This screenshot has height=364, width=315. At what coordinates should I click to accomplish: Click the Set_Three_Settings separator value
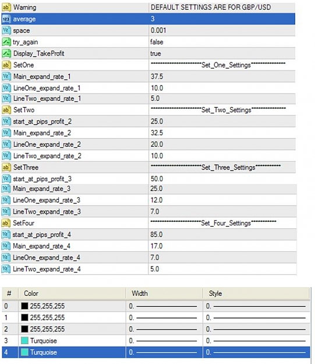tap(215, 167)
